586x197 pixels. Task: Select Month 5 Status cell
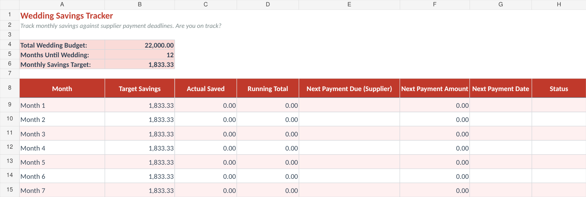pos(559,162)
